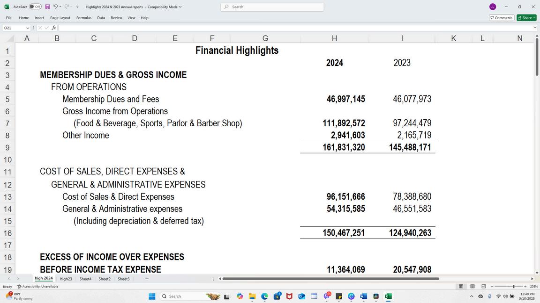Image resolution: width=540 pixels, height=303 pixels.
Task: Click the zoom out minus button
Action: tap(492, 287)
